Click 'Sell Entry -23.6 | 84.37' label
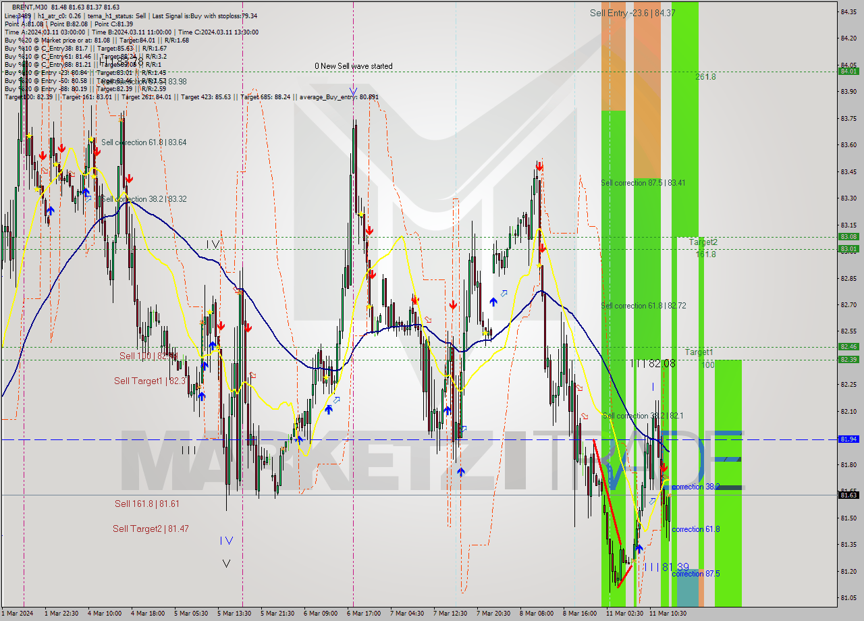The image size is (864, 621). click(x=632, y=13)
